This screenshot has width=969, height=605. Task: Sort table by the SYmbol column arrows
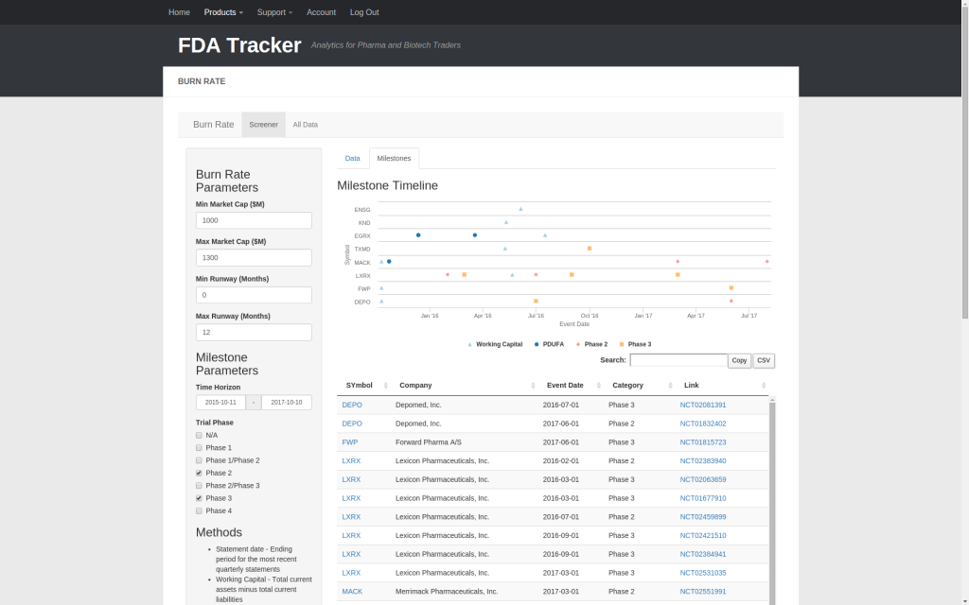click(386, 386)
